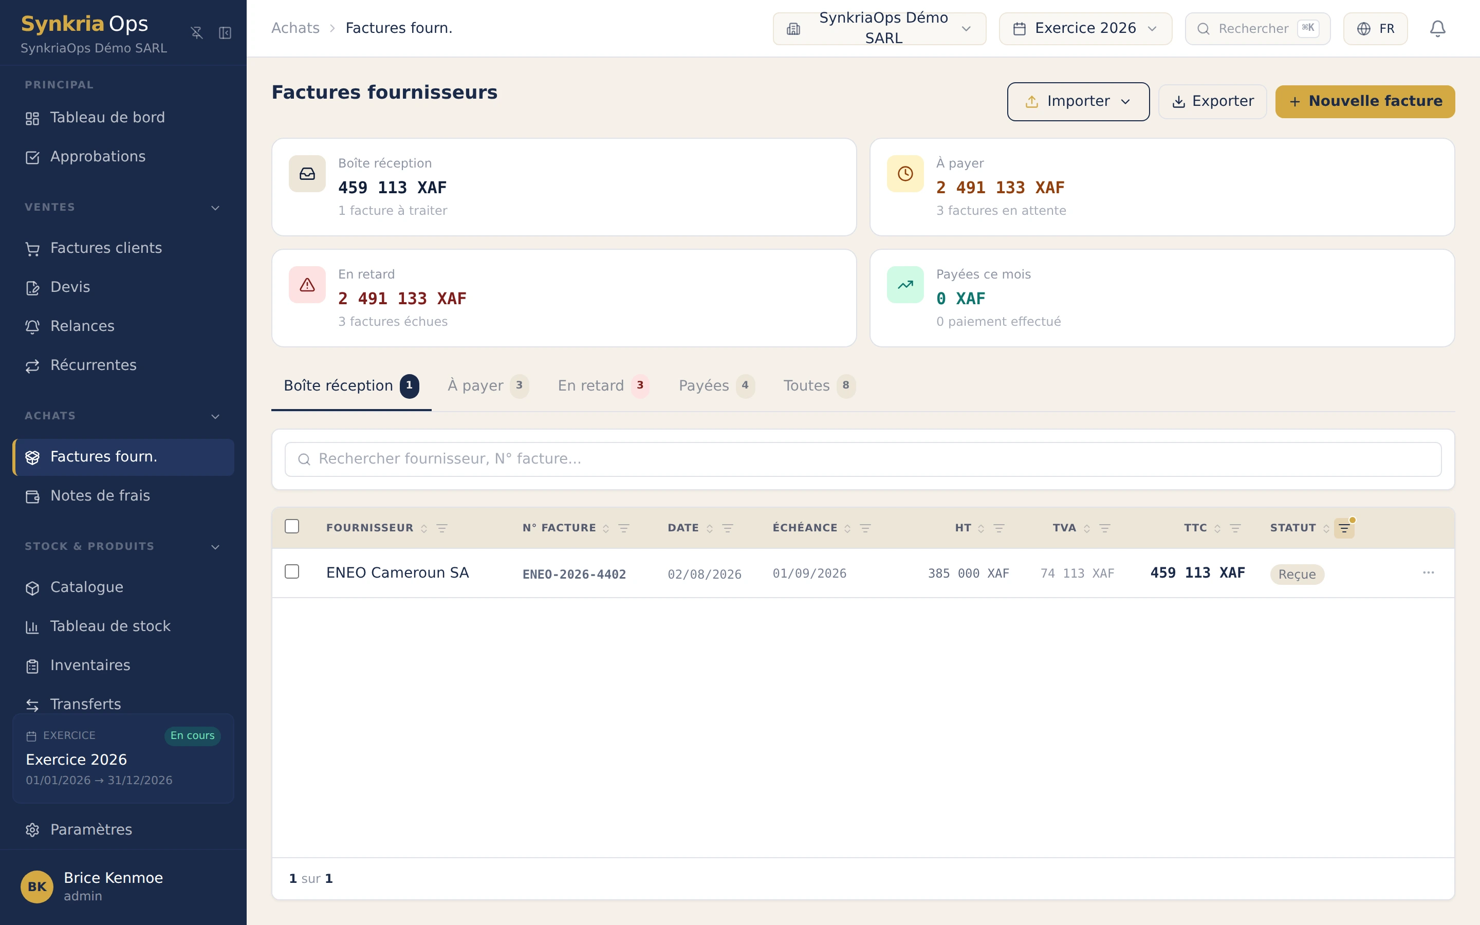The width and height of the screenshot is (1480, 925).
Task: Click the Achats breadcrumb link
Action: [x=295, y=28]
